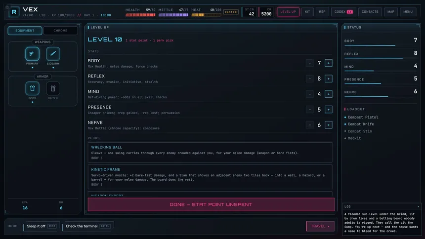Switch to the EQUIPMENT tab
This screenshot has height=239, width=425.
[x=25, y=31]
